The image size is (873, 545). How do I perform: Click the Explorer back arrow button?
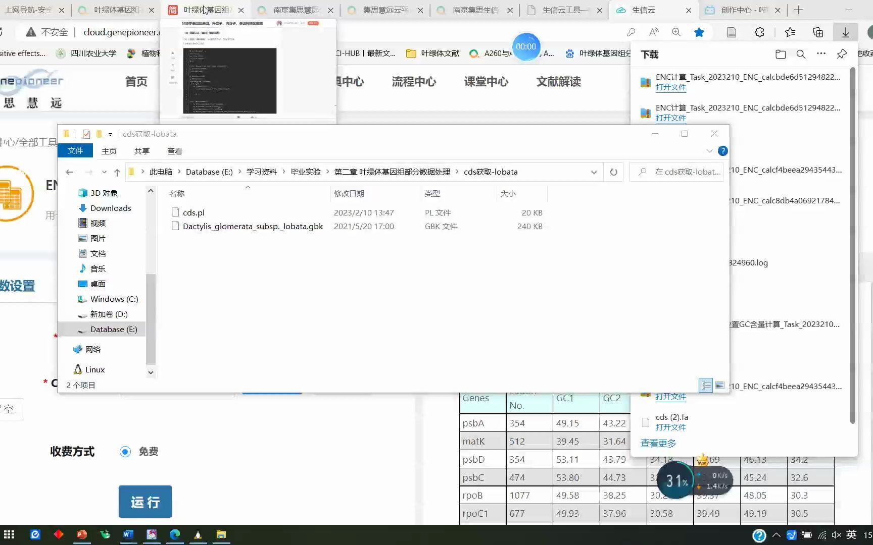point(70,172)
